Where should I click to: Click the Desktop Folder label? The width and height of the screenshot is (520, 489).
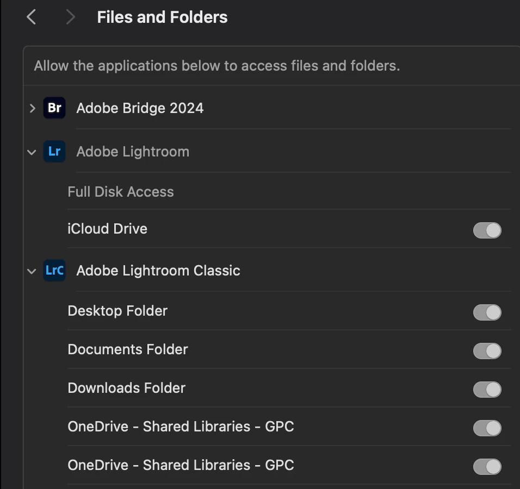(117, 311)
